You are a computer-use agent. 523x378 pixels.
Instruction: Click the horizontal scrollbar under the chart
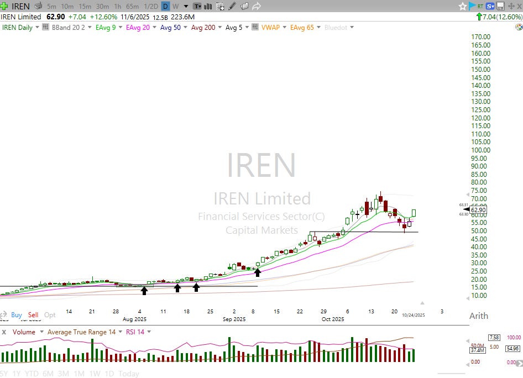pyautogui.click(x=451, y=374)
